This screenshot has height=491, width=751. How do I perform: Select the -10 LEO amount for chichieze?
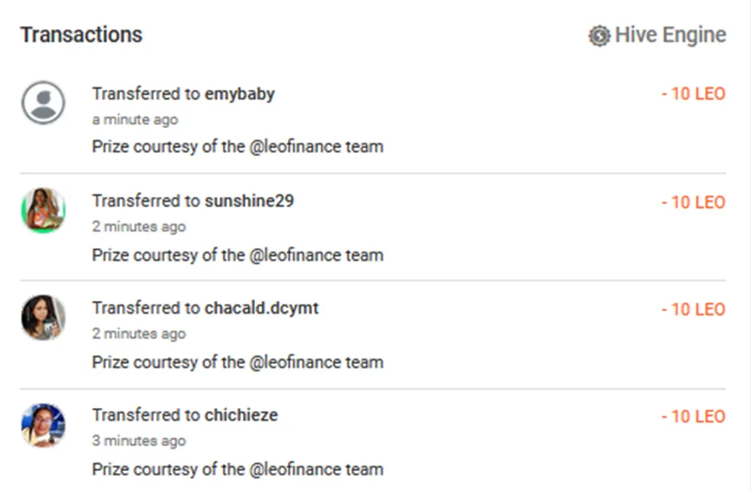pyautogui.click(x=693, y=417)
